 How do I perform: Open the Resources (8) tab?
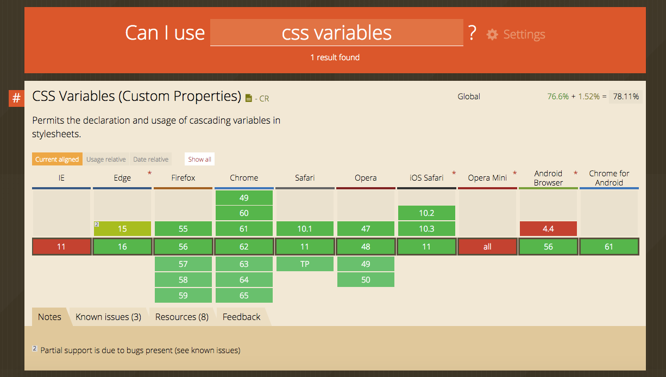point(182,317)
